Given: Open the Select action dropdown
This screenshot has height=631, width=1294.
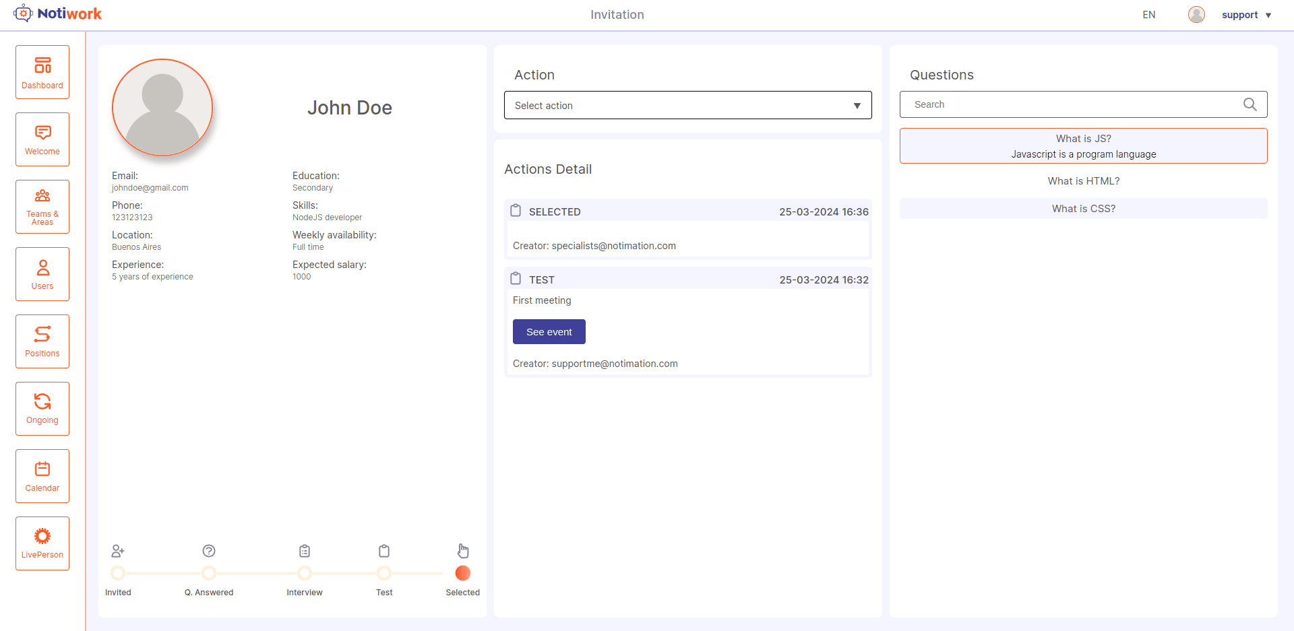Looking at the screenshot, I should 687,105.
